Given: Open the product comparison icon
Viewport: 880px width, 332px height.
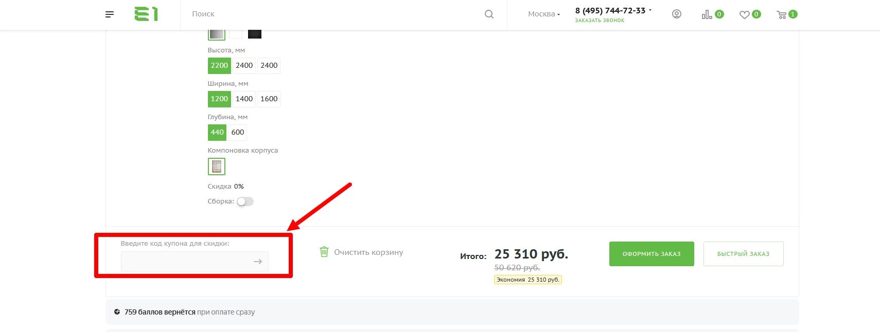Looking at the screenshot, I should tap(707, 14).
